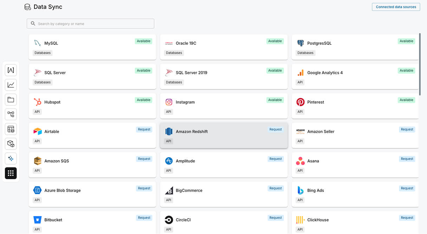Click Available badge on Instagram card
The image size is (427, 234).
coord(275,100)
